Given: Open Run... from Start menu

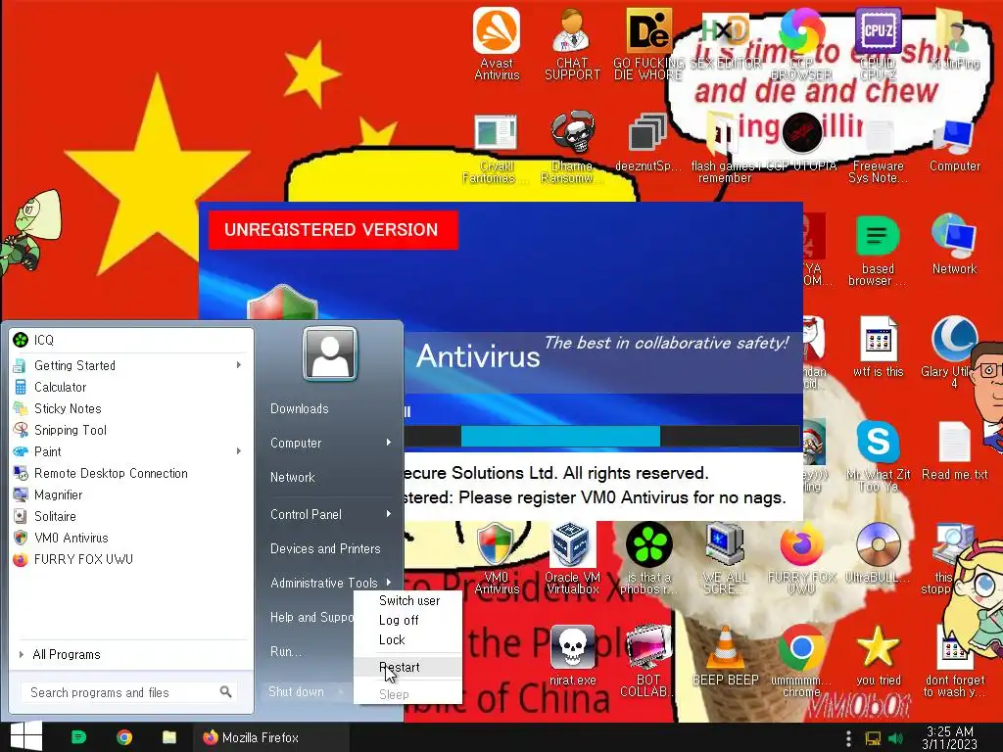Looking at the screenshot, I should 285,651.
